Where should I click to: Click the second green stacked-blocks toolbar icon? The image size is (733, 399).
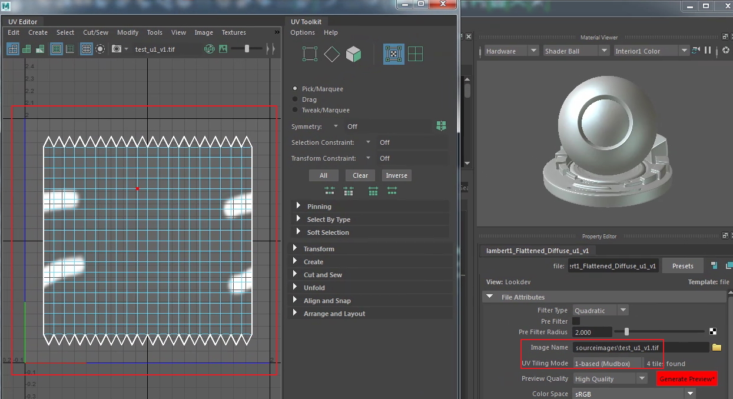tap(26, 49)
